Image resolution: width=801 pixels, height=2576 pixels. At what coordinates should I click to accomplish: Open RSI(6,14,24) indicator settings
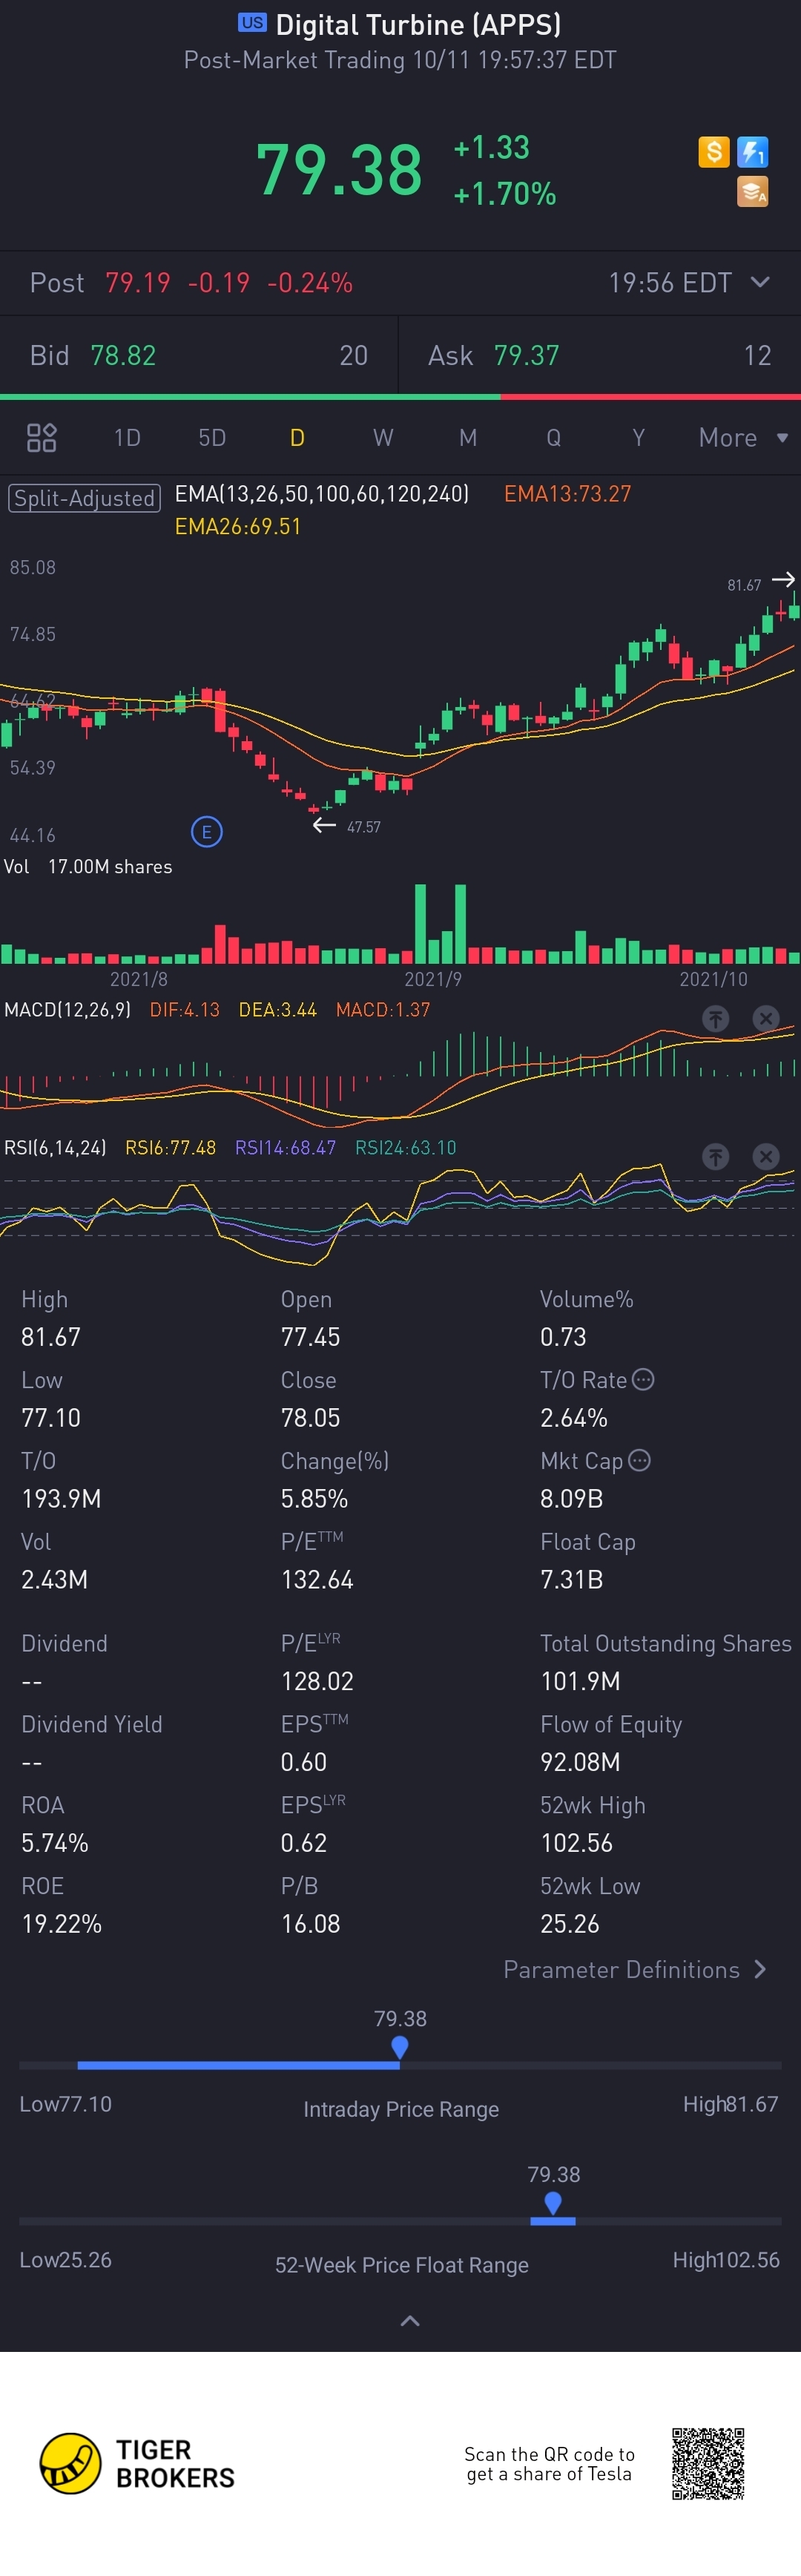tap(55, 1147)
